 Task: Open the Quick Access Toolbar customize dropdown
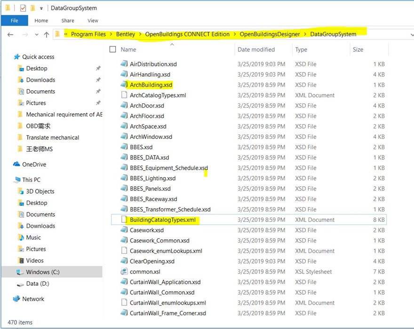[x=41, y=8]
